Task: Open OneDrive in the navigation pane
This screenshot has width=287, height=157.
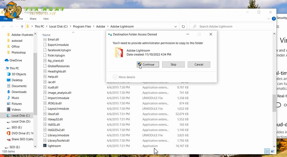Action: click(x=15, y=60)
